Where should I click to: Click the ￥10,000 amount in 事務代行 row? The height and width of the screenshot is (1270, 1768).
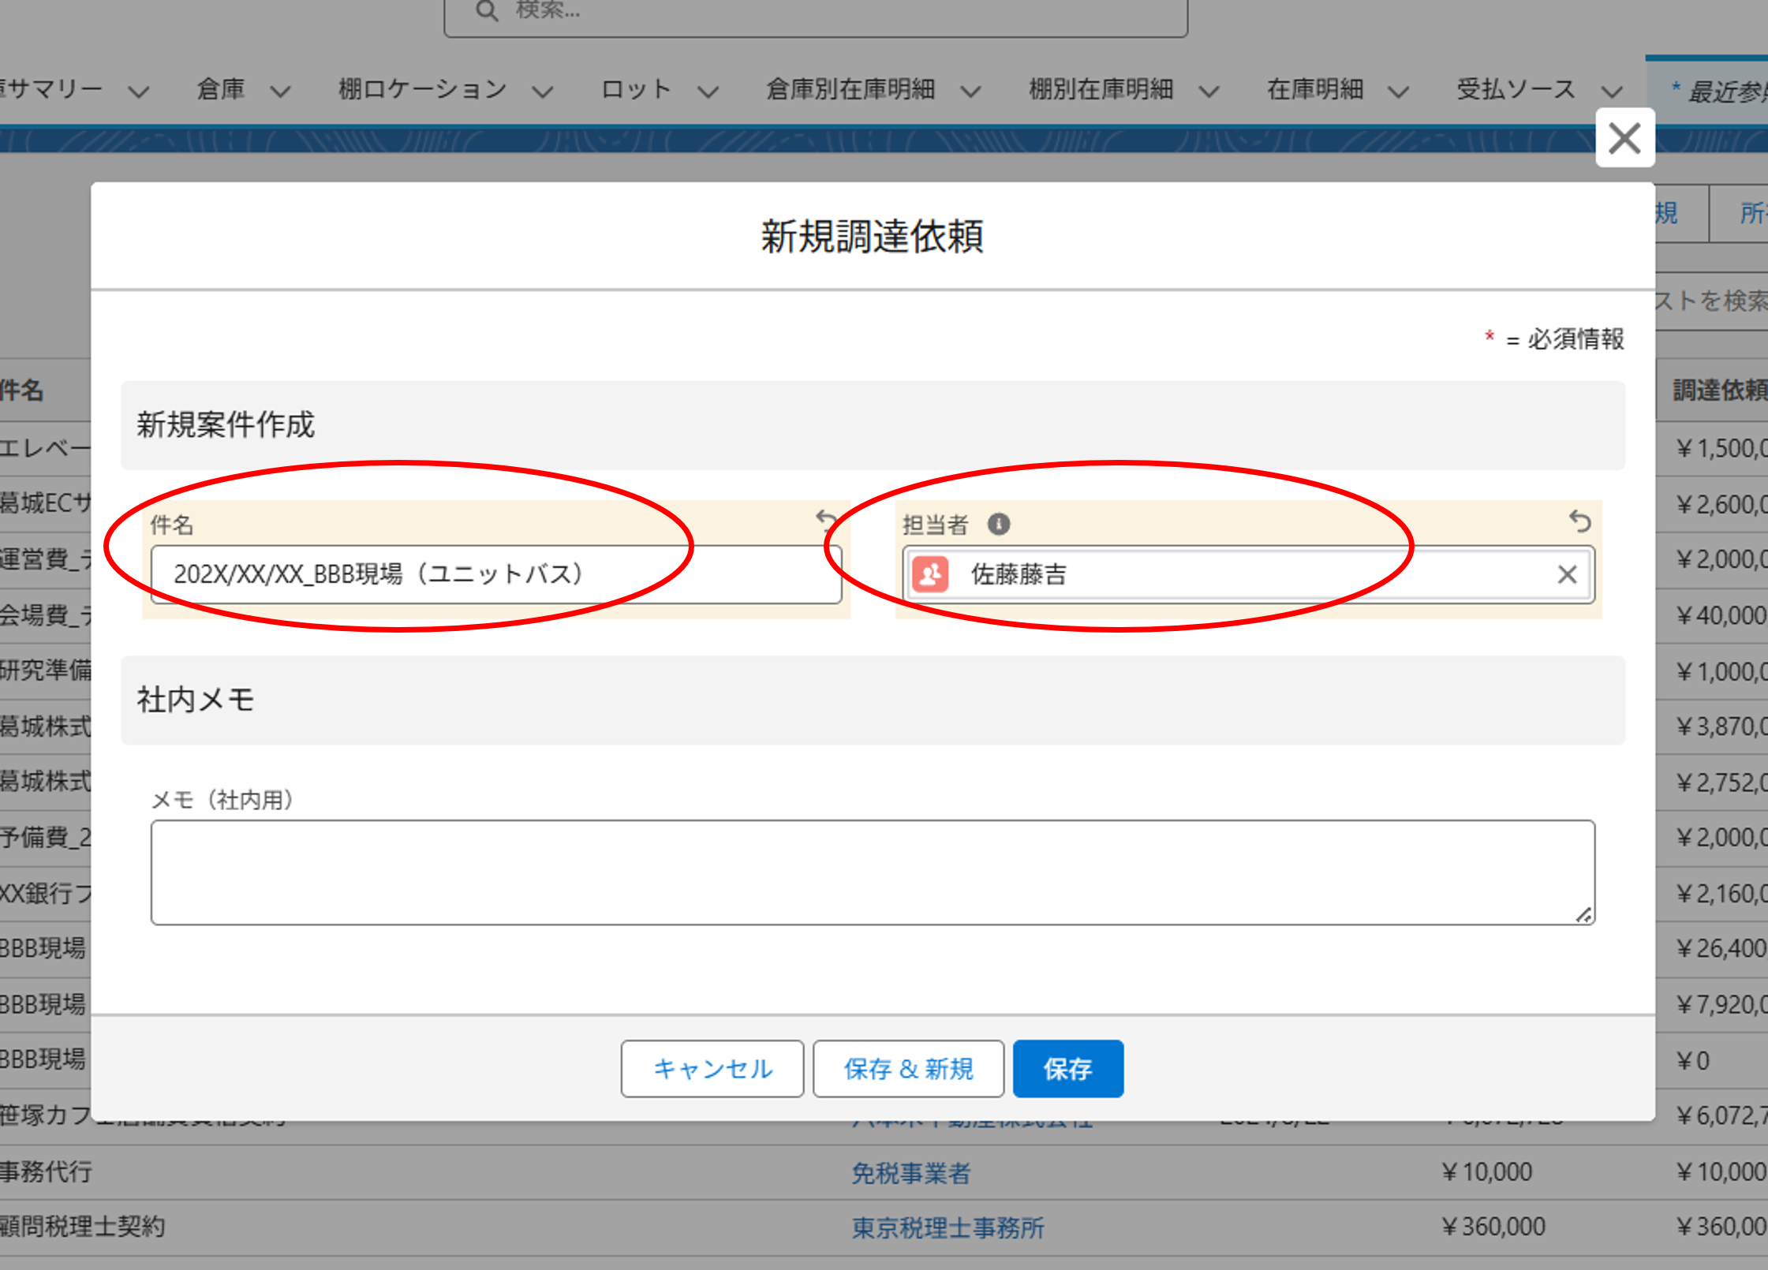[x=1486, y=1172]
